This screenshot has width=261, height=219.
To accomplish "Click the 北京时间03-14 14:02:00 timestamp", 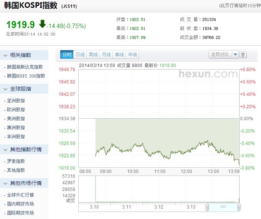I will click(31, 34).
